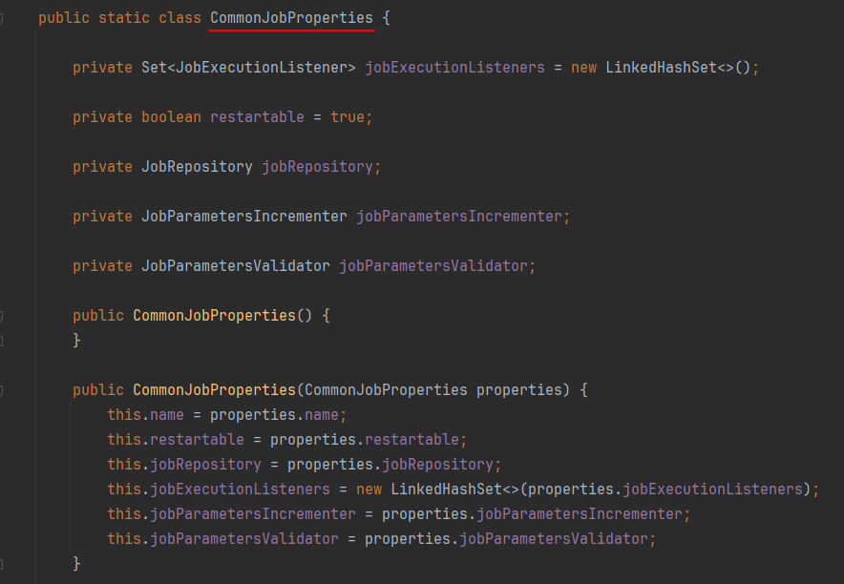This screenshot has width=844, height=584.
Task: Click 'private' keyword before boolean restartable
Action: 102,117
